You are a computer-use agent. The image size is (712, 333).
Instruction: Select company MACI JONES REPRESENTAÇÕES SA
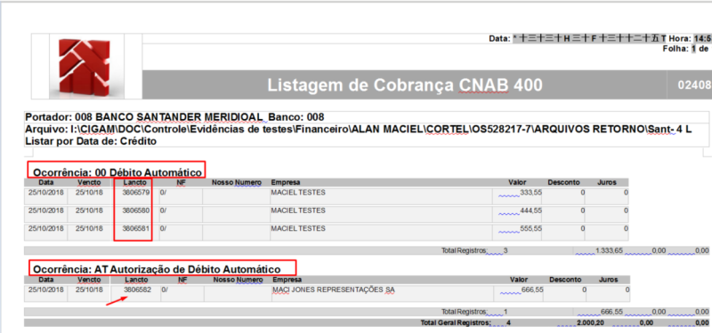click(334, 289)
